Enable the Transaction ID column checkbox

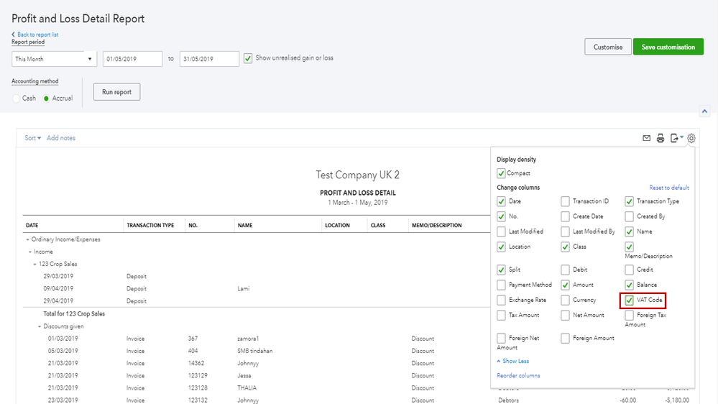coord(566,201)
